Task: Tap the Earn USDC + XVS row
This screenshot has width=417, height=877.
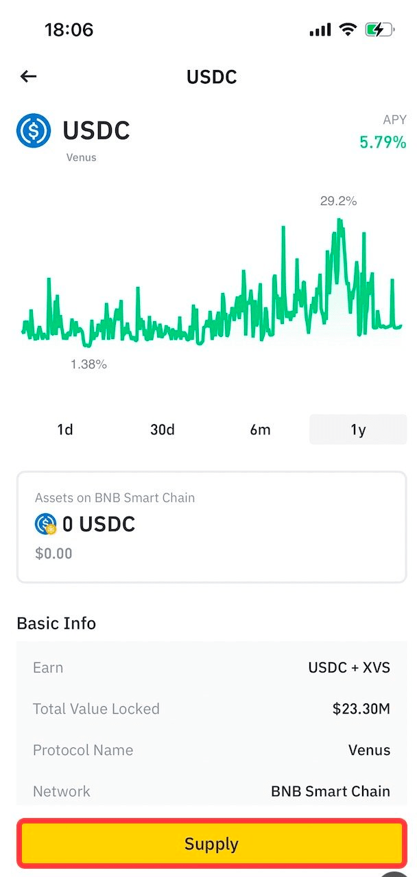Action: 211,668
